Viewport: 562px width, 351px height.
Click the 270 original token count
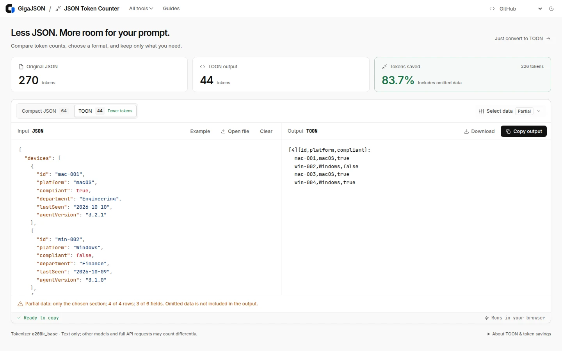[28, 80]
